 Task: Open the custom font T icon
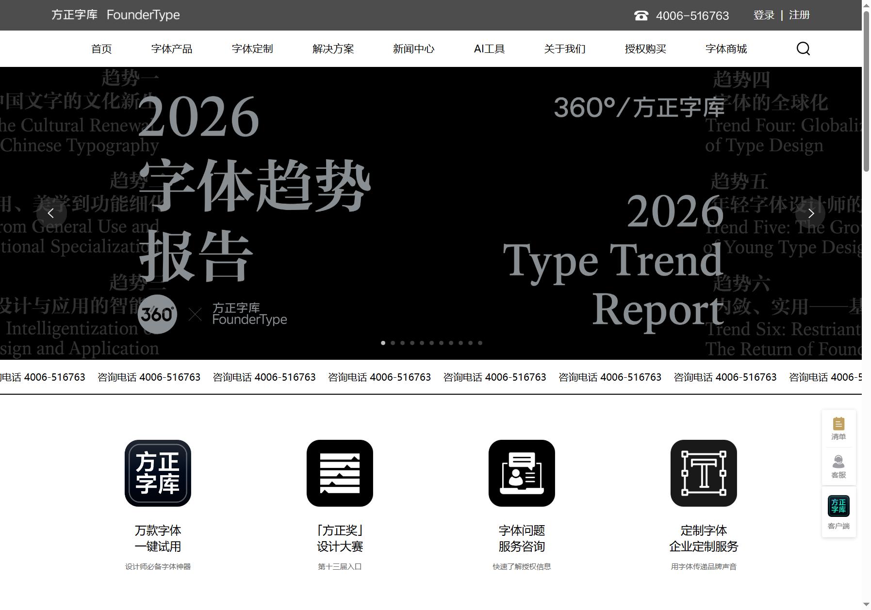click(704, 473)
